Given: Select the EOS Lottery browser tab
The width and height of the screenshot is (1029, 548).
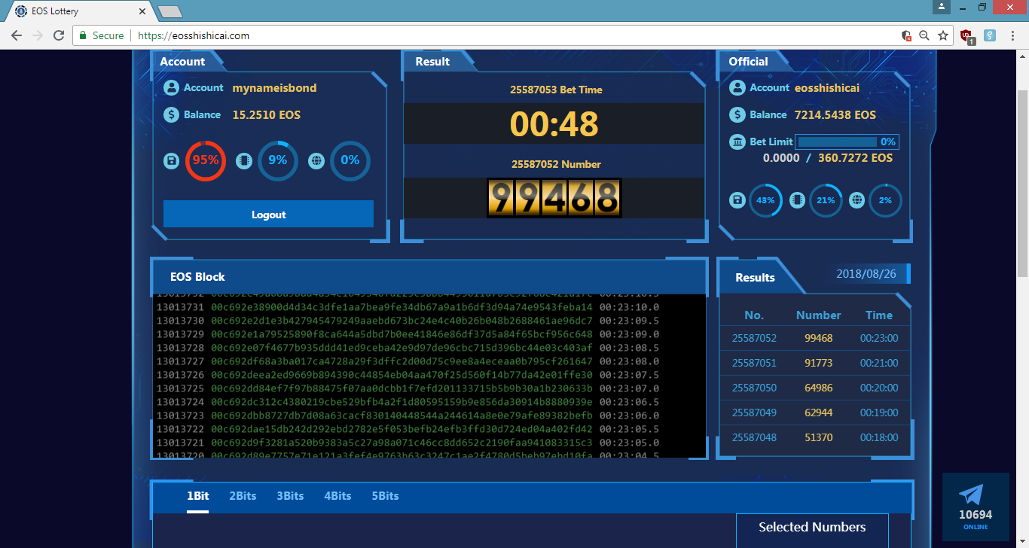Looking at the screenshot, I should coord(79,11).
